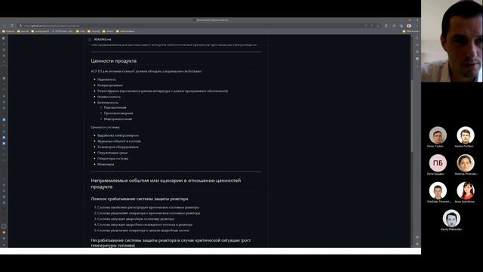
Task: Reload the browser page
Action: tap(11, 26)
